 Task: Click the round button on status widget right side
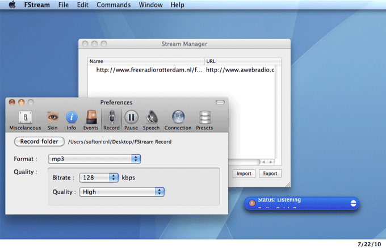point(353,203)
